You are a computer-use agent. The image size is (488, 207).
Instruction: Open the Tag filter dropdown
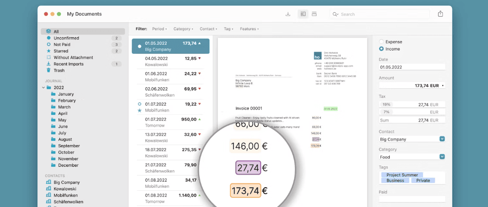(229, 29)
